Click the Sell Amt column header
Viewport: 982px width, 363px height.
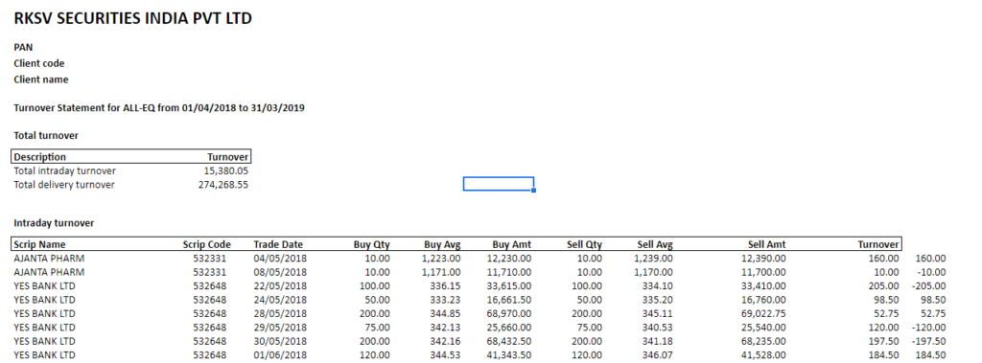[766, 244]
